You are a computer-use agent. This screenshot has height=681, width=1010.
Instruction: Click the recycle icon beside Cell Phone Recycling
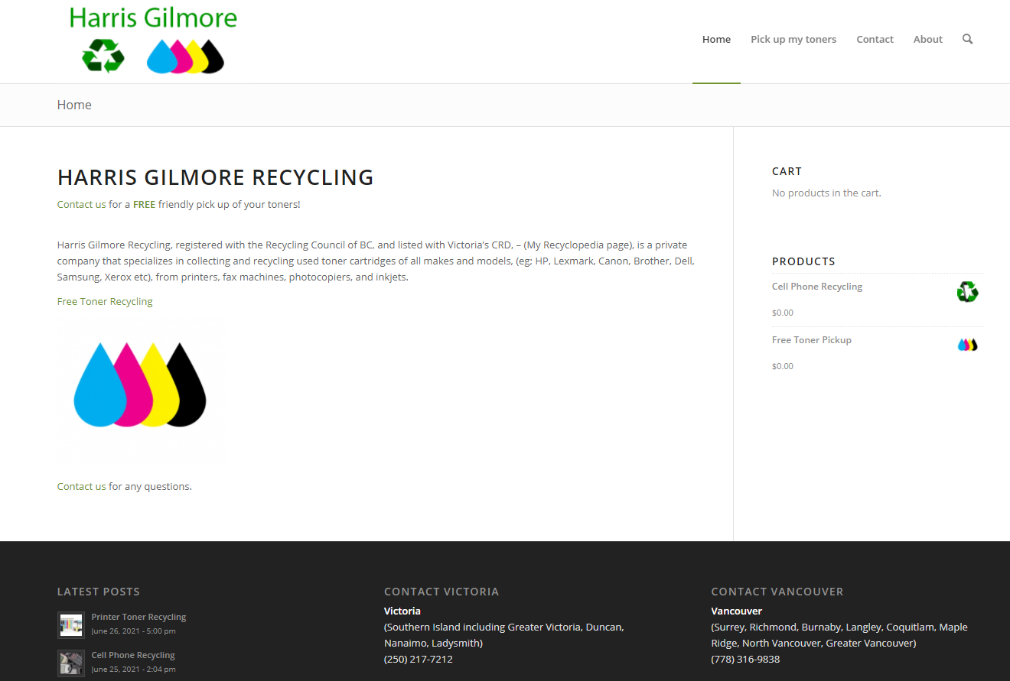[967, 292]
